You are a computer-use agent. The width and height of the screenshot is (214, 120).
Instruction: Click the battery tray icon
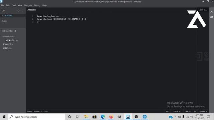pyautogui.click(x=183, y=117)
